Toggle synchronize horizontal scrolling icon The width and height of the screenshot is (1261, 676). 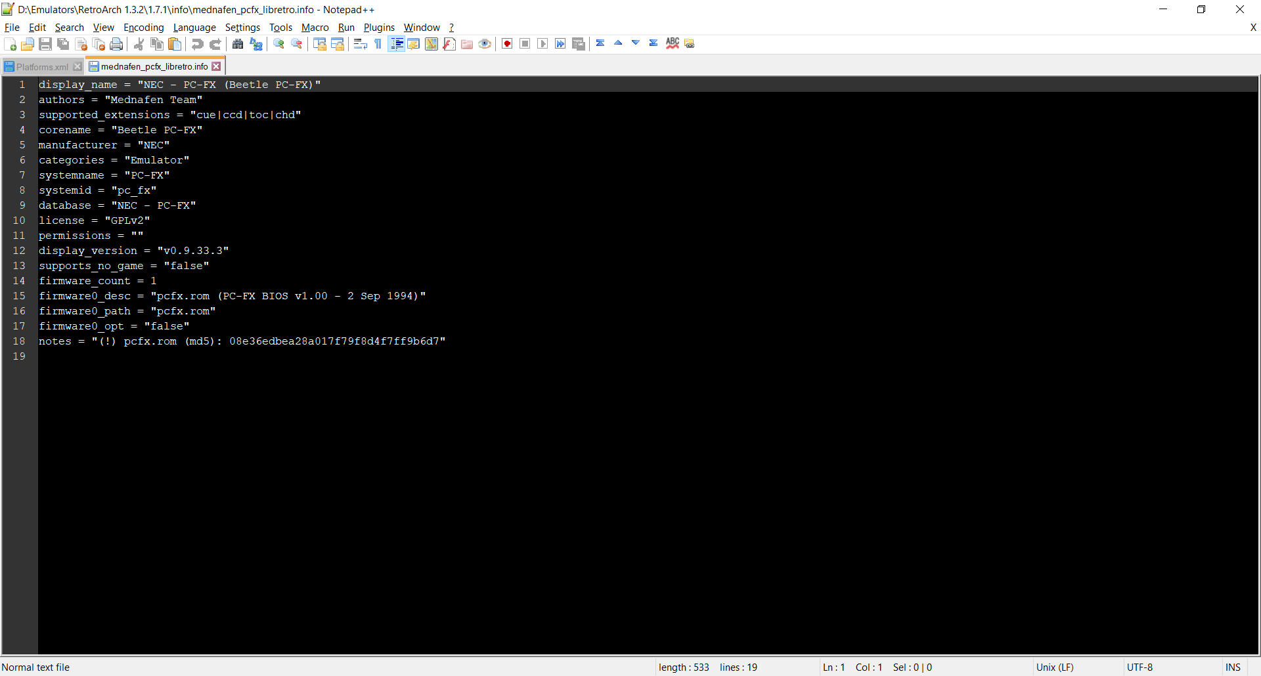point(337,44)
